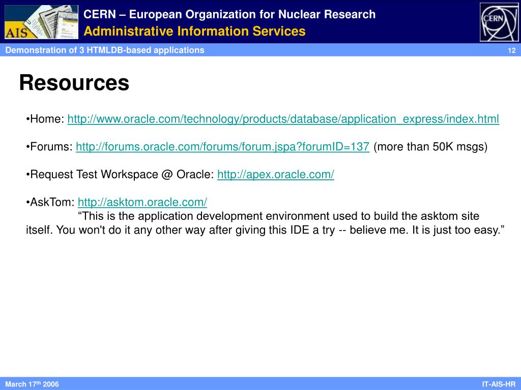Click the 'IT-AIS-HR' footer label
This screenshot has width=521, height=390.
click(x=499, y=384)
